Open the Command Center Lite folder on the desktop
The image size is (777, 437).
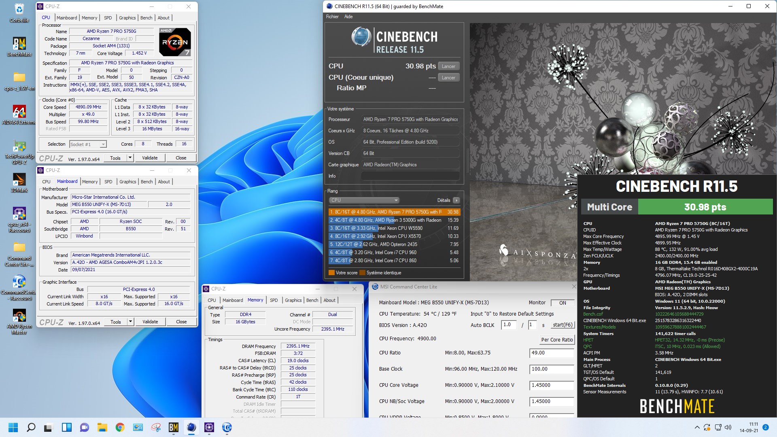coord(19,254)
